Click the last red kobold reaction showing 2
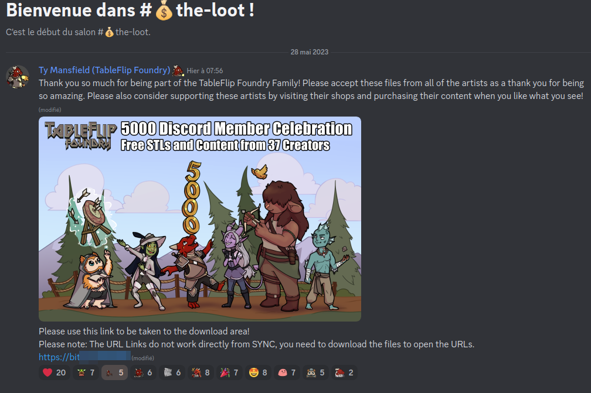 click(345, 373)
